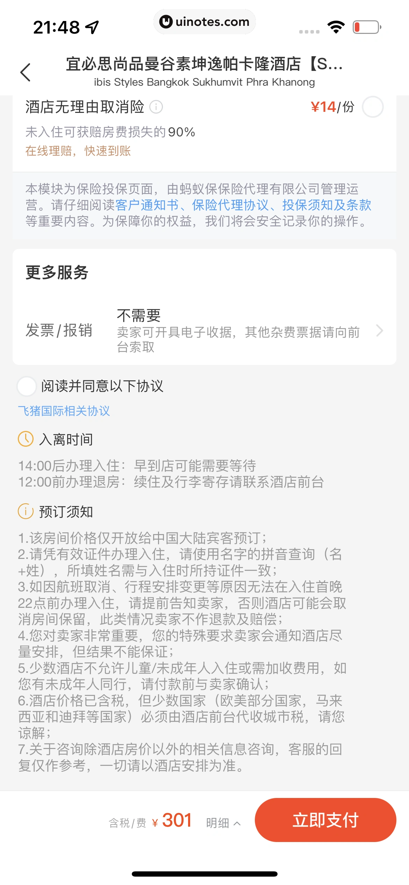Tap the info icon beside 预订须知

tap(26, 511)
